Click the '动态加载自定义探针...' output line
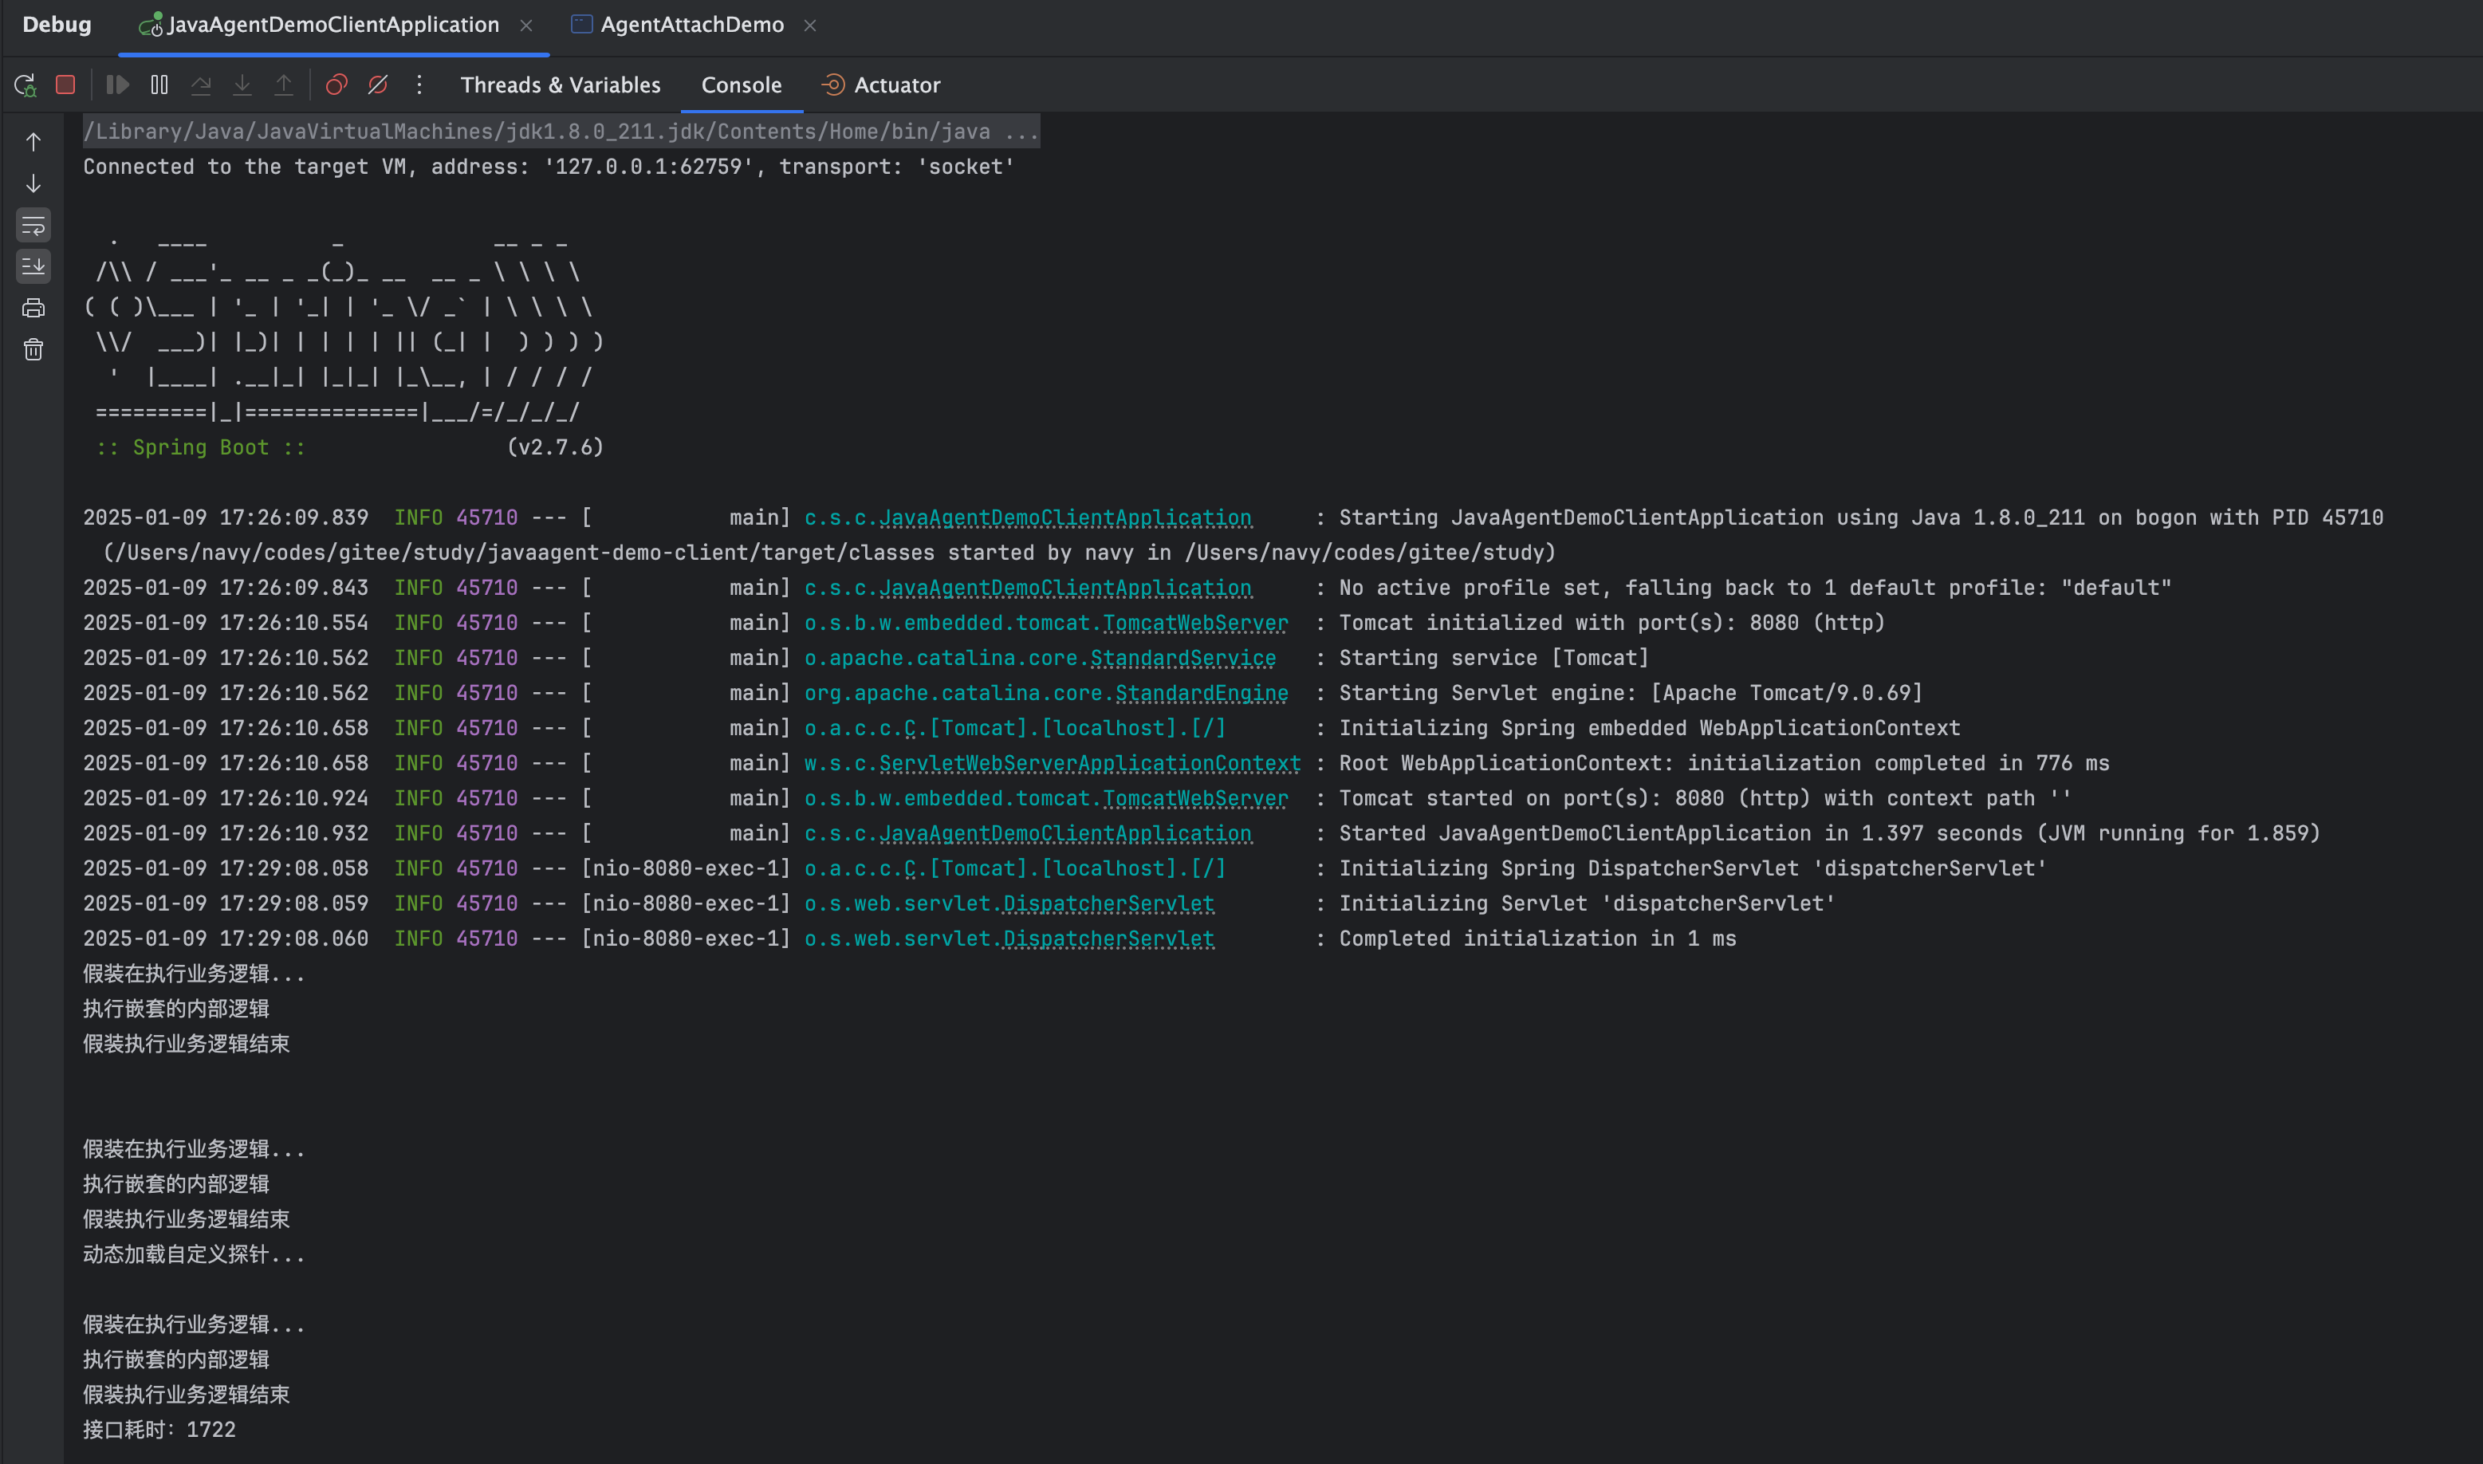The height and width of the screenshot is (1464, 2483). (195, 1253)
